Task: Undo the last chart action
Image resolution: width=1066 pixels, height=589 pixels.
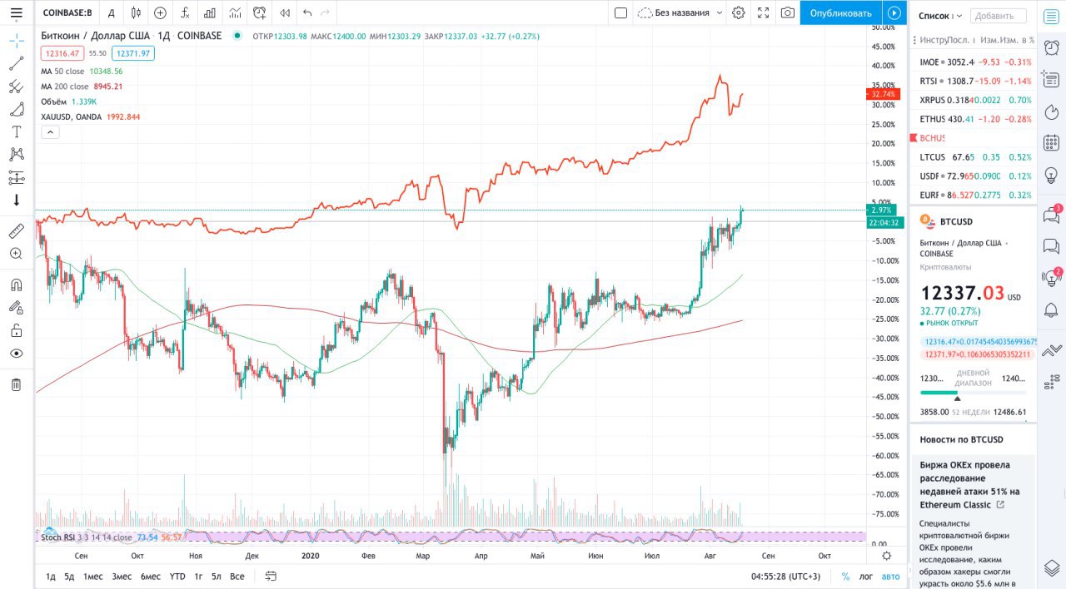Action: [x=307, y=12]
